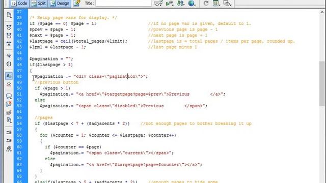Select the parent tag

(9, 55)
